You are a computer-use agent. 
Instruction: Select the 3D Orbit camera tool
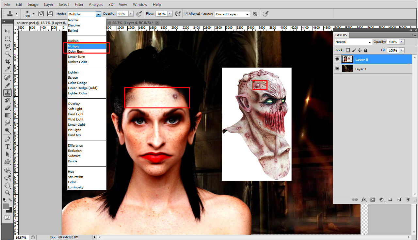(8, 178)
